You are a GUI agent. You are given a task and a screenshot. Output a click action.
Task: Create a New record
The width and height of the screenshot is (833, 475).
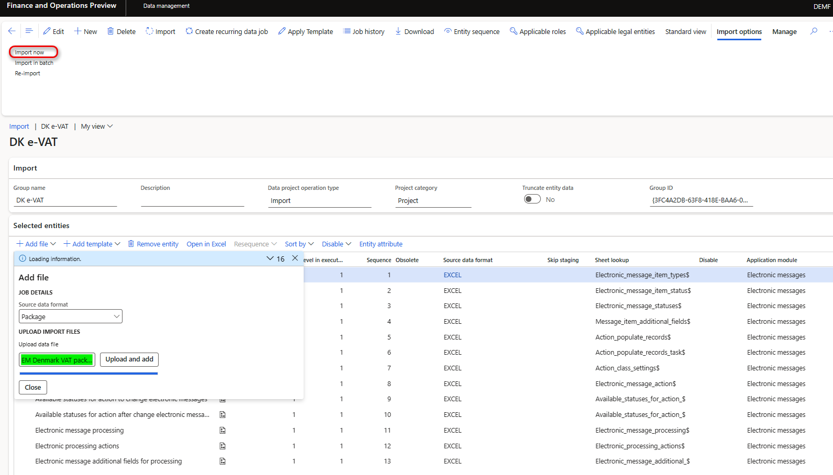pyautogui.click(x=85, y=31)
